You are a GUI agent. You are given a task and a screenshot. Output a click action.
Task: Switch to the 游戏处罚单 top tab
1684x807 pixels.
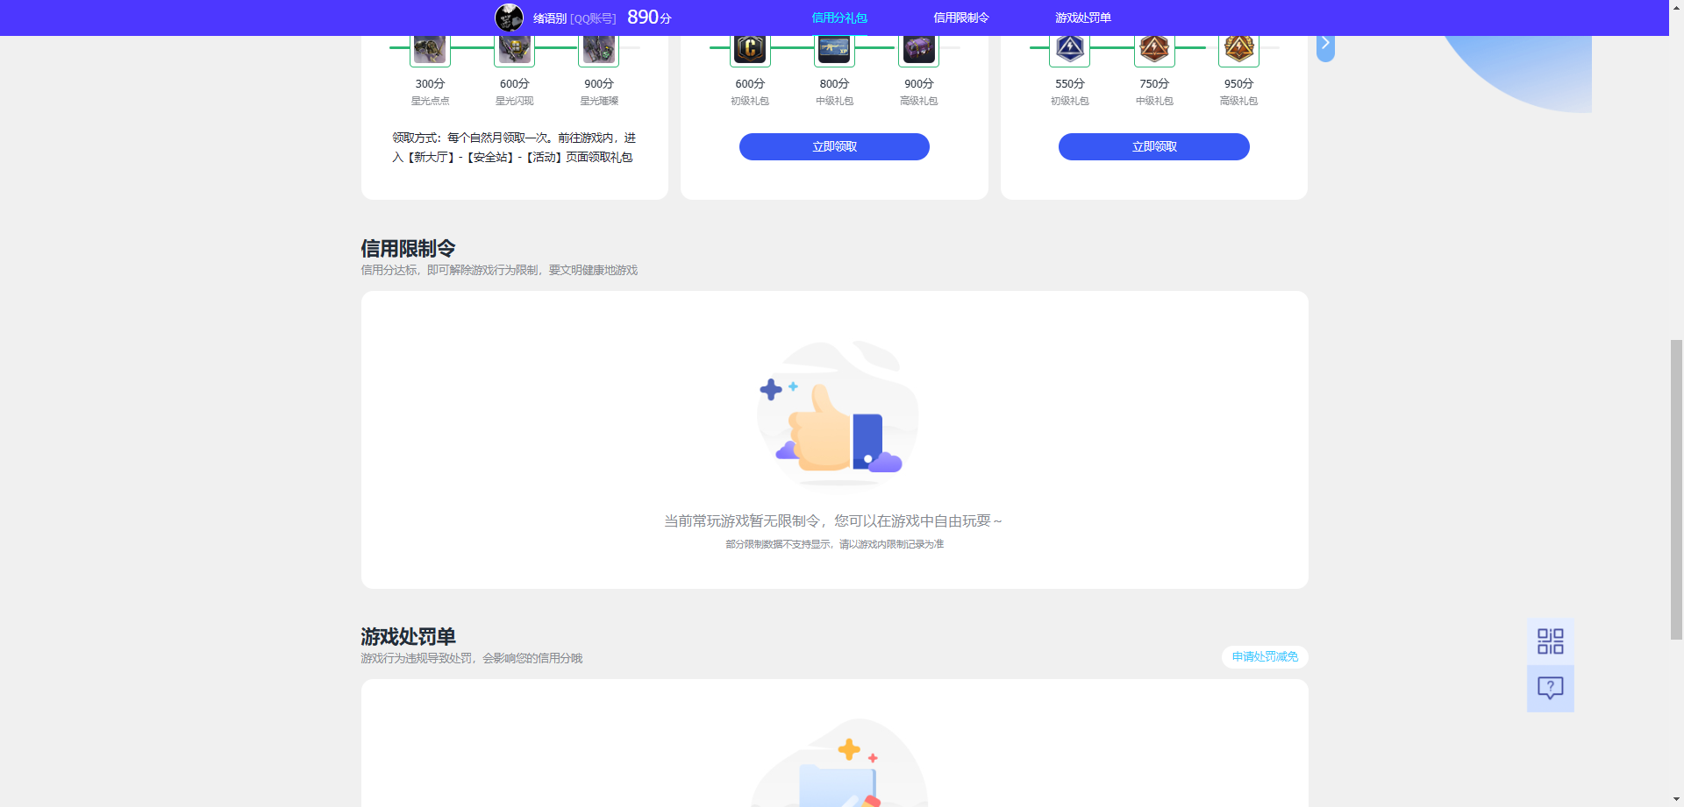(x=1083, y=18)
